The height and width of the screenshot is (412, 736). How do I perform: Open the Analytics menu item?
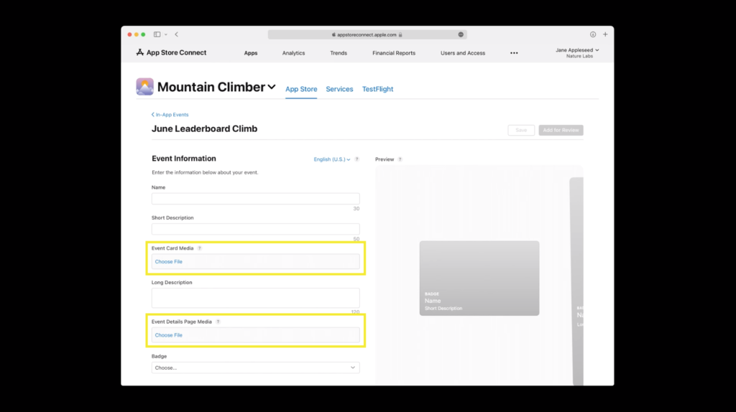293,53
